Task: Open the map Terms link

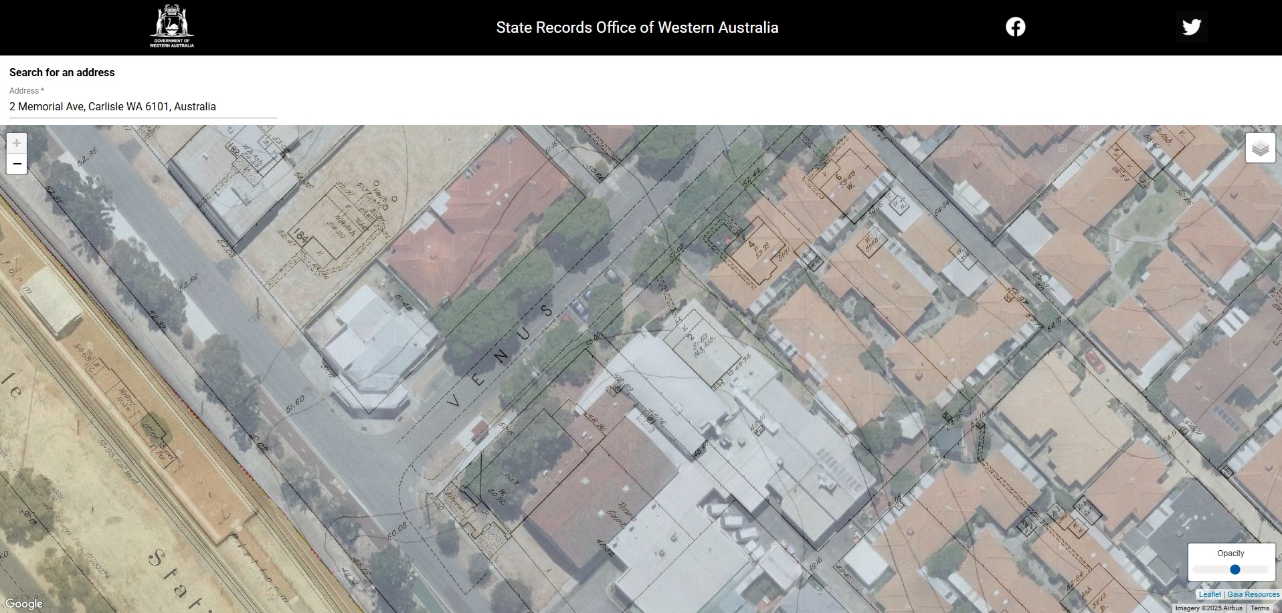Action: [1259, 608]
